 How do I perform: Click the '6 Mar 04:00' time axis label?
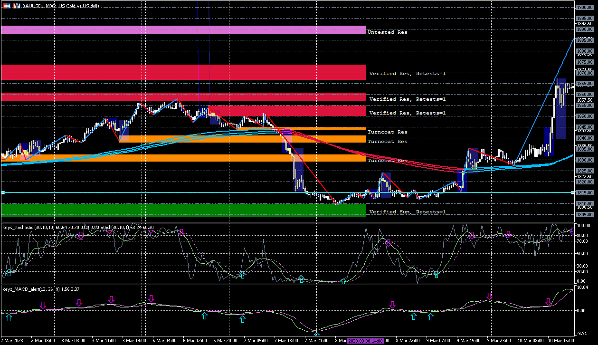pos(165,341)
